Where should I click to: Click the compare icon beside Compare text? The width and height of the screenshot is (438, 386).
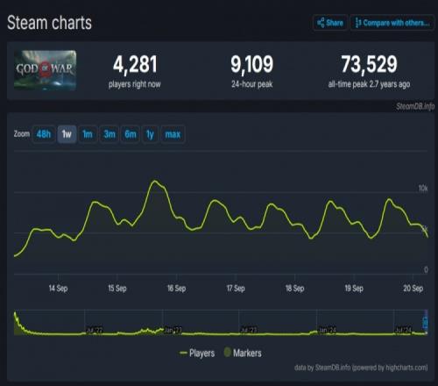point(358,23)
